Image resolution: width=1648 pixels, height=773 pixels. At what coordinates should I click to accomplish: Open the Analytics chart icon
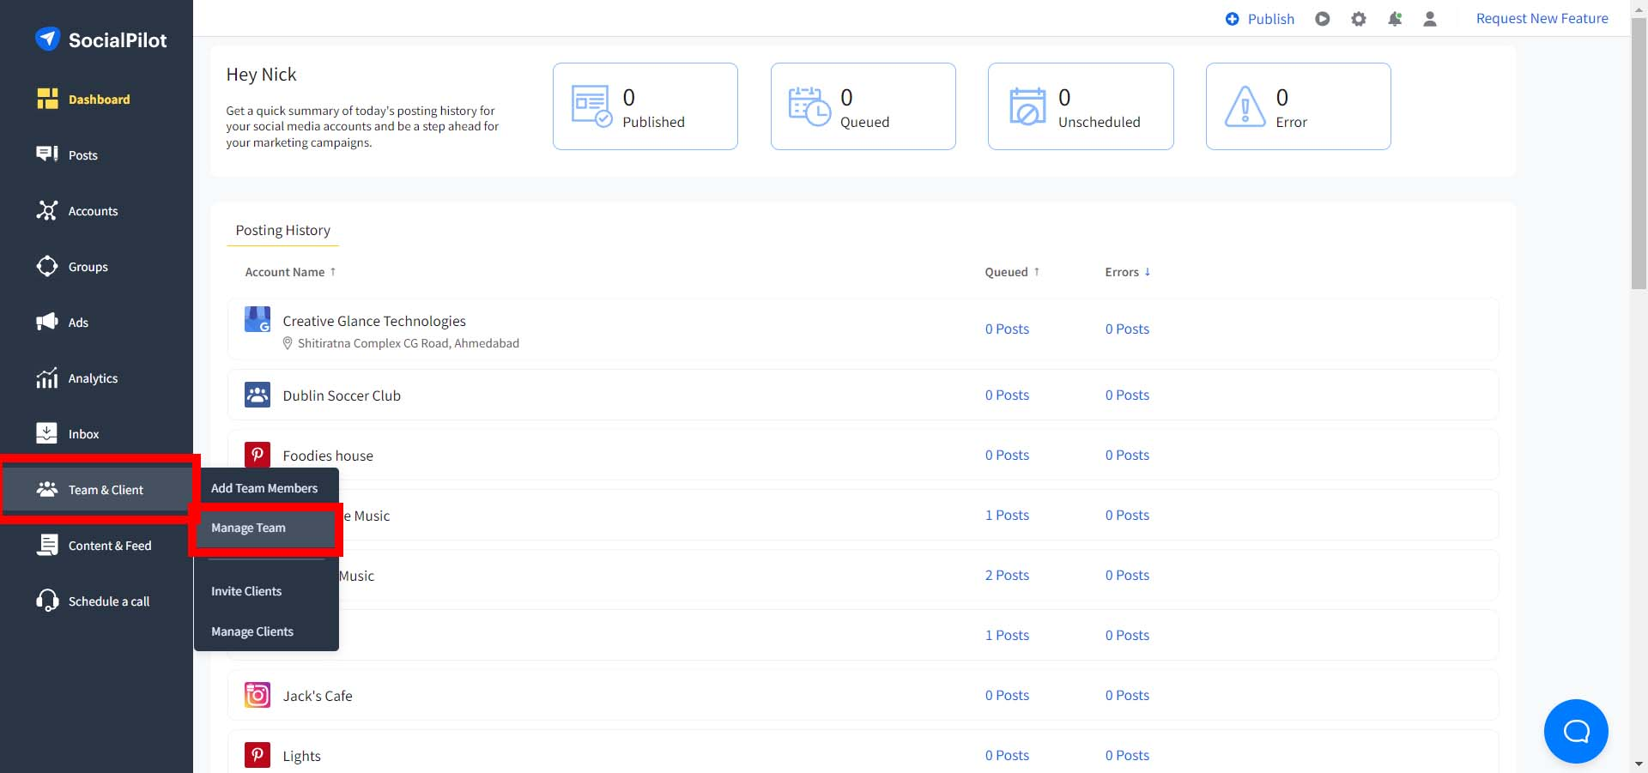47,377
